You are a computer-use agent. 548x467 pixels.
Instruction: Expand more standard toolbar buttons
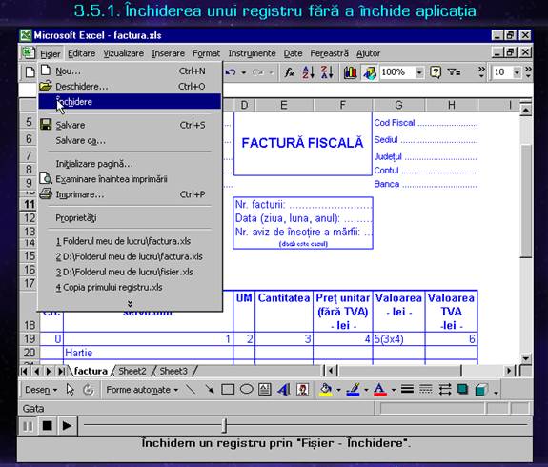click(x=481, y=71)
